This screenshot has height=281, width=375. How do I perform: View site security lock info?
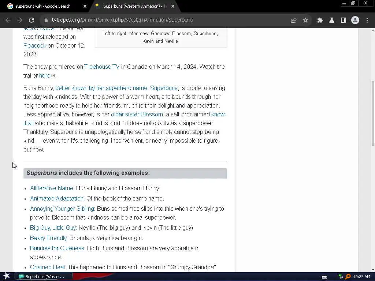46,20
